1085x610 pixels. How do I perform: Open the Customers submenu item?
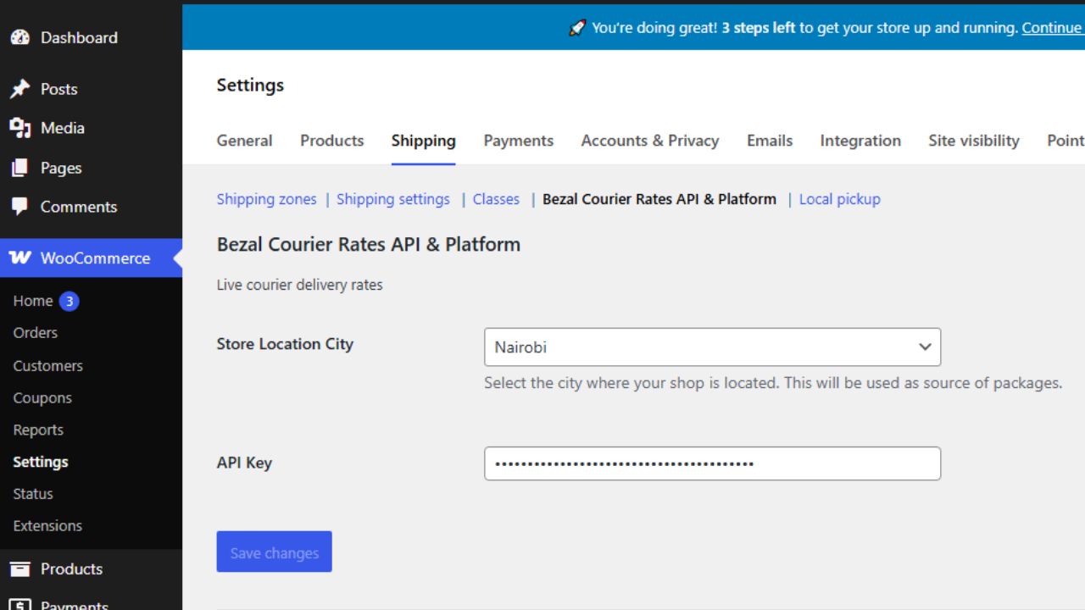coord(48,366)
